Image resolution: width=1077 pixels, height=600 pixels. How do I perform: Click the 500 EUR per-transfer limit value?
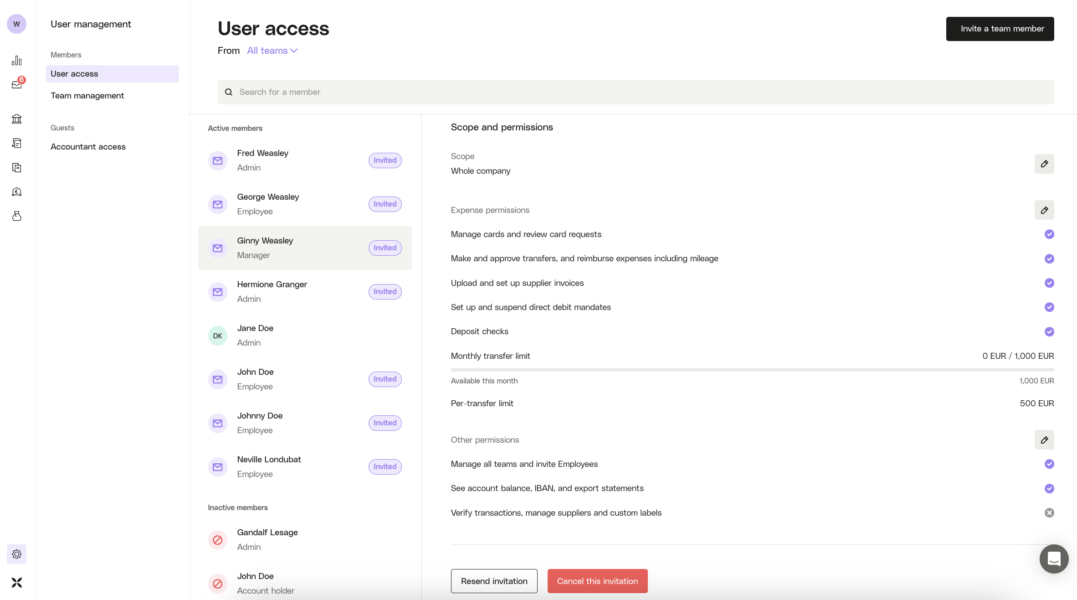1037,403
